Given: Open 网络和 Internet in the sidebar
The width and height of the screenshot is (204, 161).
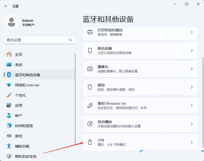Looking at the screenshot, I should pyautogui.click(x=27, y=85).
